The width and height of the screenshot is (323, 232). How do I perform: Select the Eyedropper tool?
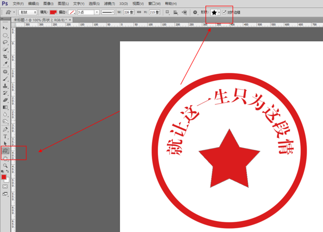[5, 64]
